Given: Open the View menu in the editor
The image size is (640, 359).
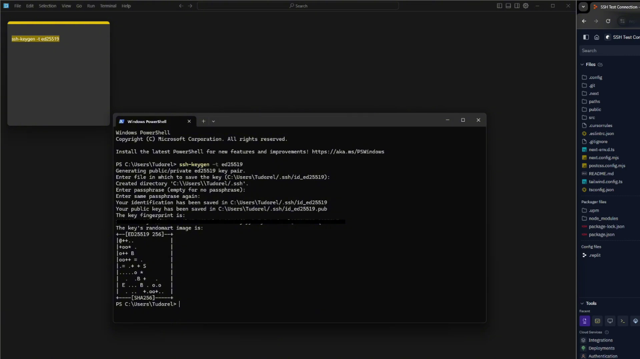Looking at the screenshot, I should (x=66, y=6).
